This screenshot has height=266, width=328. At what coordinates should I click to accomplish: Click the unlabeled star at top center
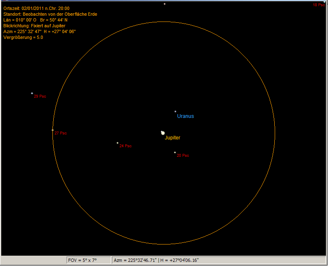pos(165,4)
